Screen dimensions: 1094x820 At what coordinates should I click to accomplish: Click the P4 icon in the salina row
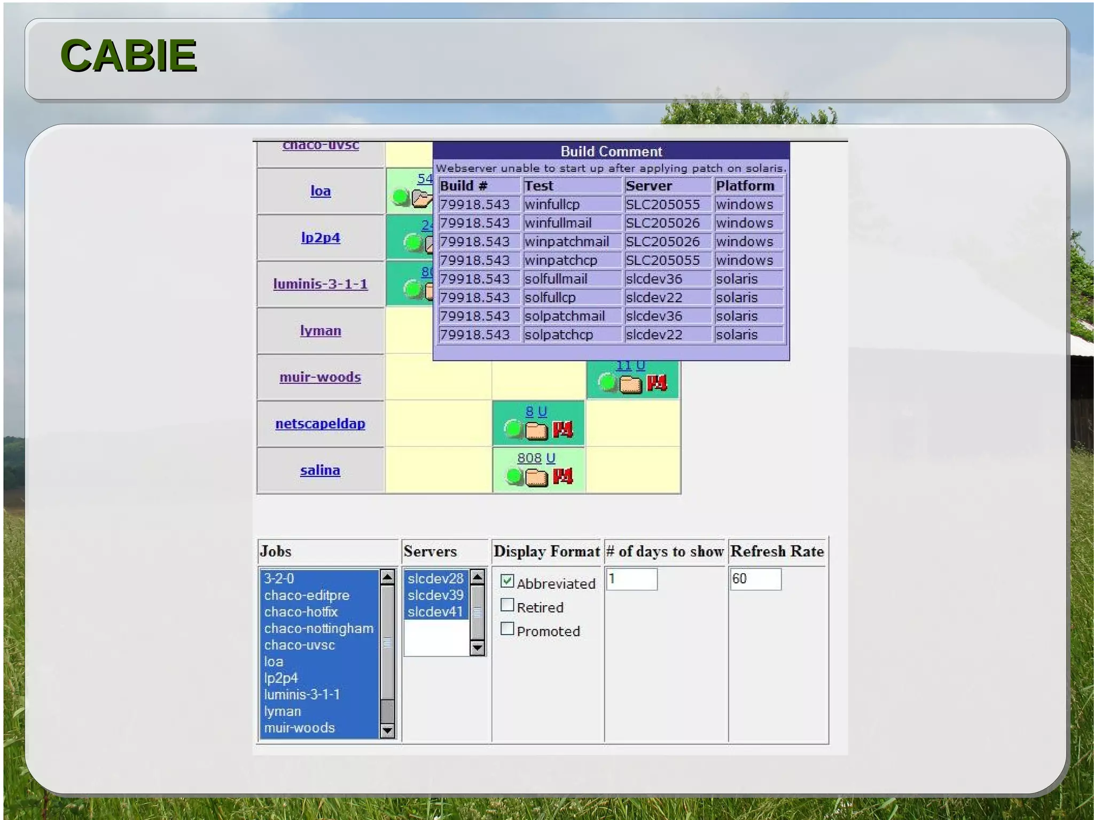pos(562,476)
